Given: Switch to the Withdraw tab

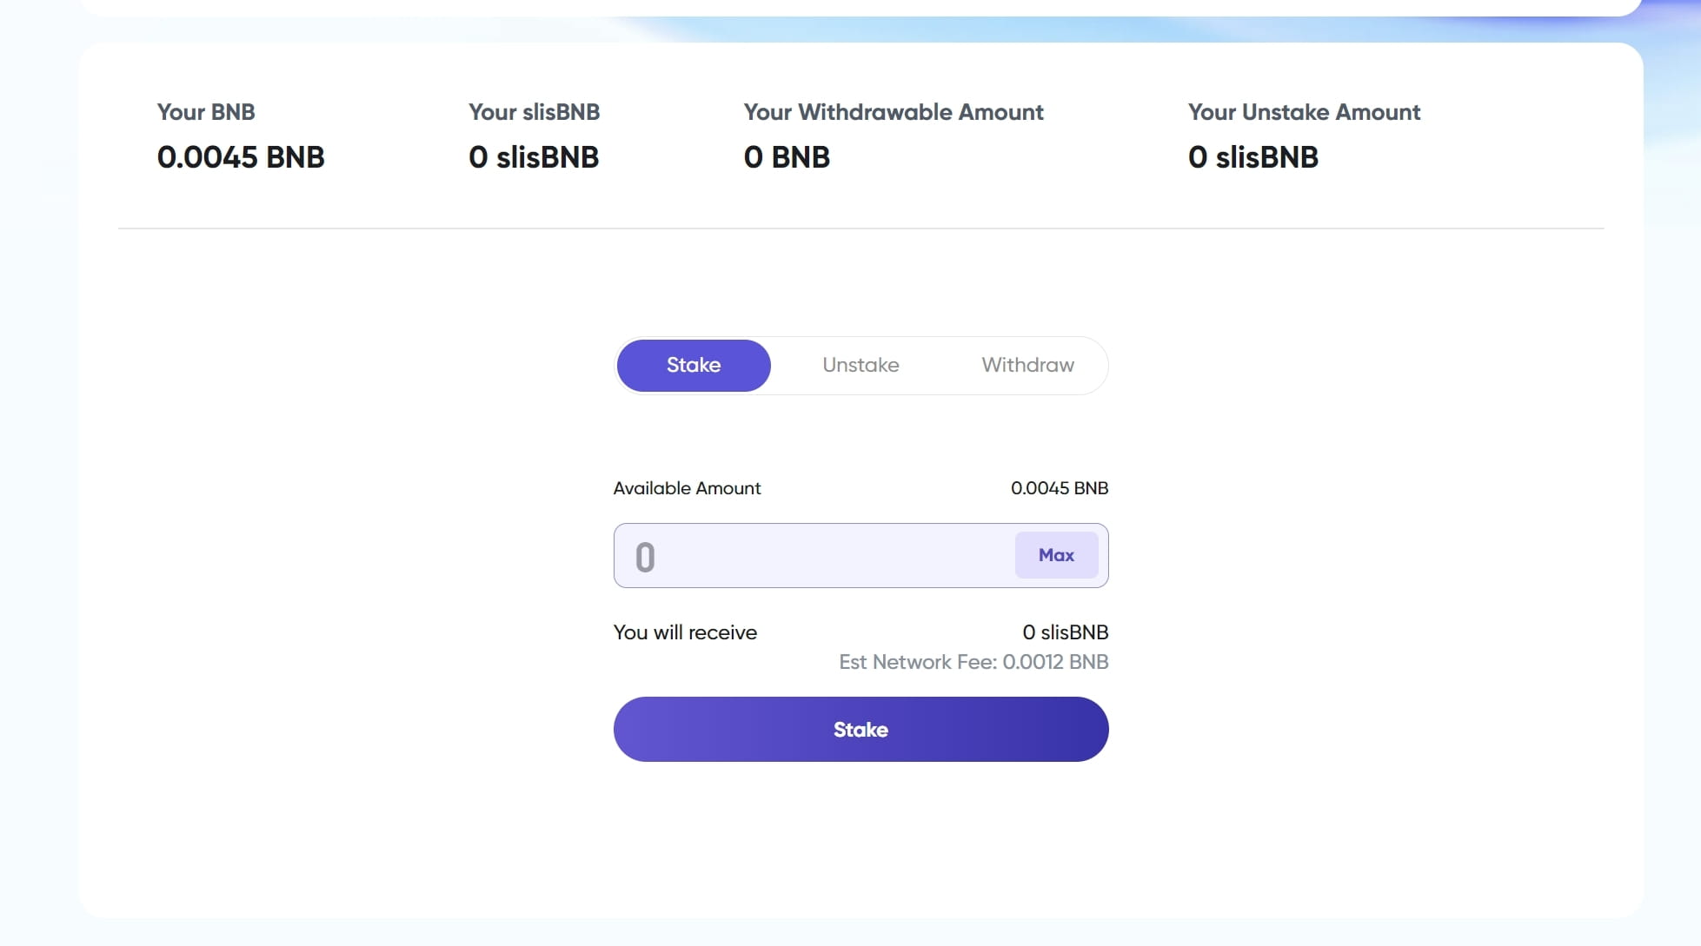Looking at the screenshot, I should 1027,365.
